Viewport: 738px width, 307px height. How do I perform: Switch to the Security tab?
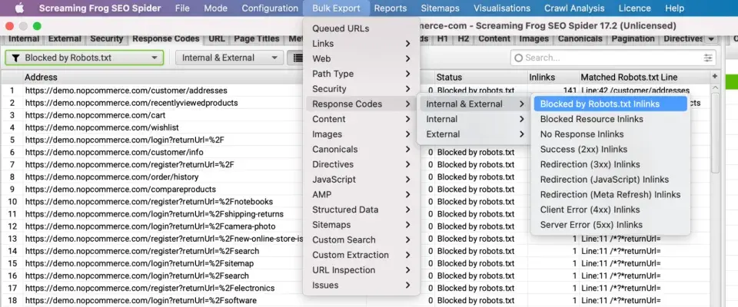106,39
